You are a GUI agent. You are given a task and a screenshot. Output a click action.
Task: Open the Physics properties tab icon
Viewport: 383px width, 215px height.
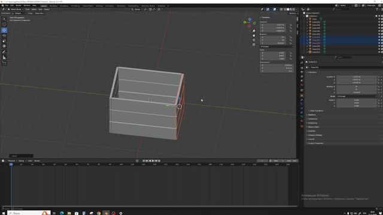pyautogui.click(x=302, y=108)
